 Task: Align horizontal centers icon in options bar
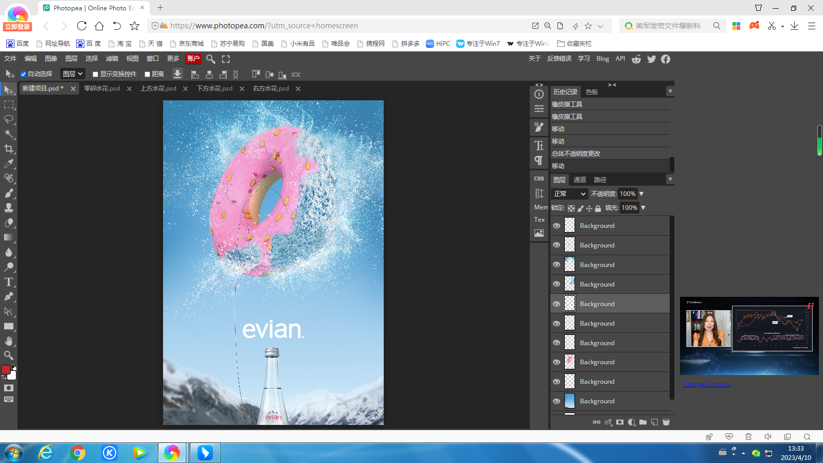coord(209,75)
